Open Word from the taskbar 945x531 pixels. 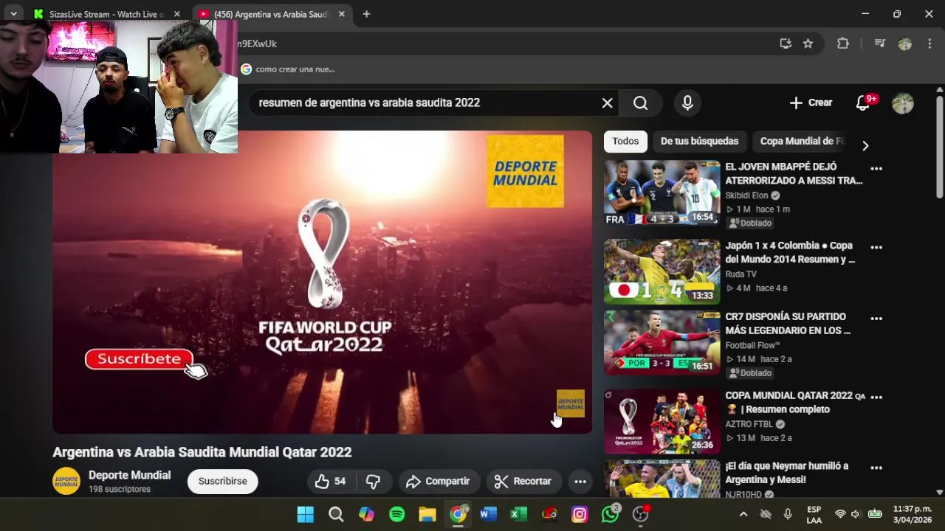[x=488, y=514]
